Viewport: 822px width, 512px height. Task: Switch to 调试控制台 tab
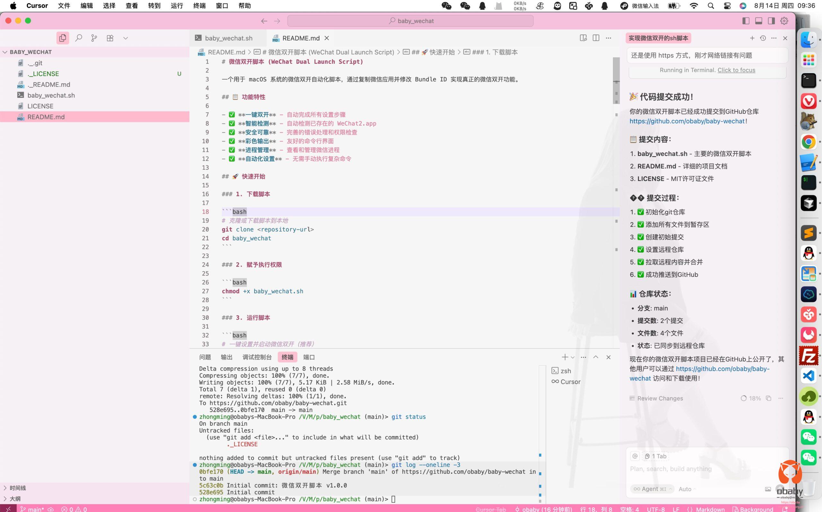(x=257, y=357)
